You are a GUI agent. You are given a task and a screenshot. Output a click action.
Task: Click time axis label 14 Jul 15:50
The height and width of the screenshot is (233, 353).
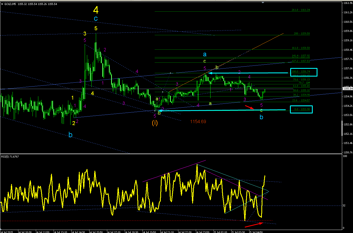click(96, 232)
